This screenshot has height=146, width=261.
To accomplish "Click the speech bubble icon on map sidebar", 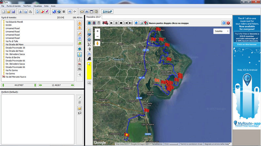I will pyautogui.click(x=89, y=35).
